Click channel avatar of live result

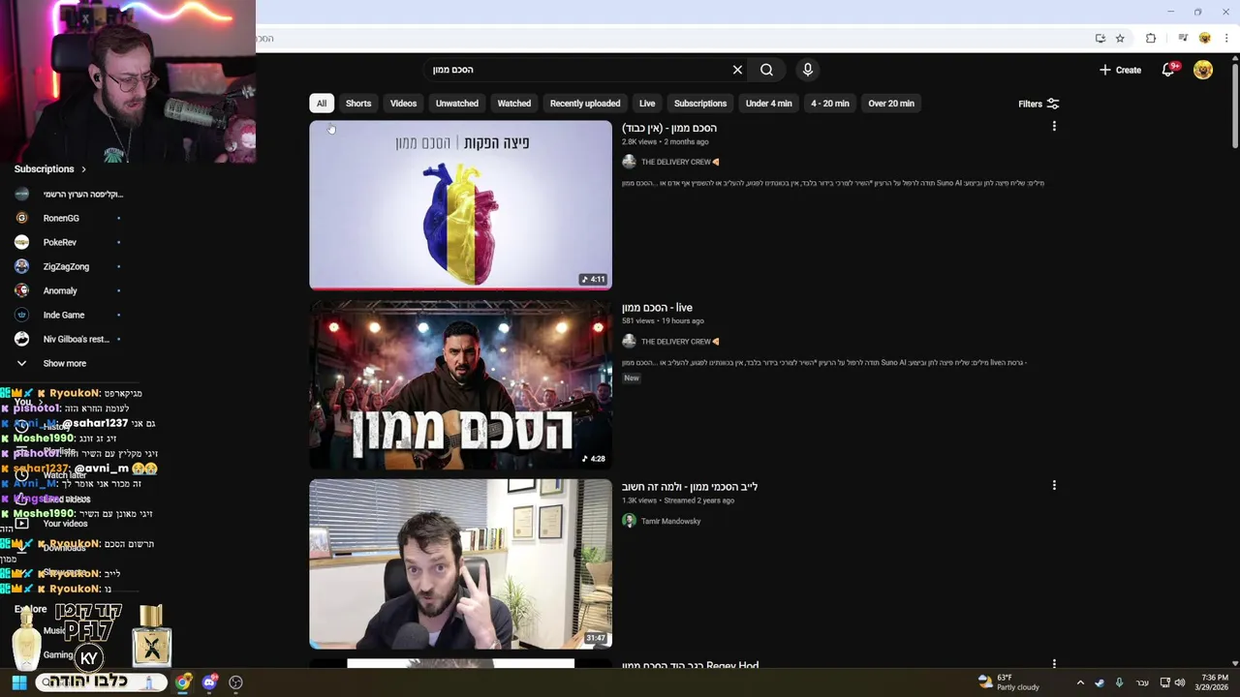click(x=629, y=341)
